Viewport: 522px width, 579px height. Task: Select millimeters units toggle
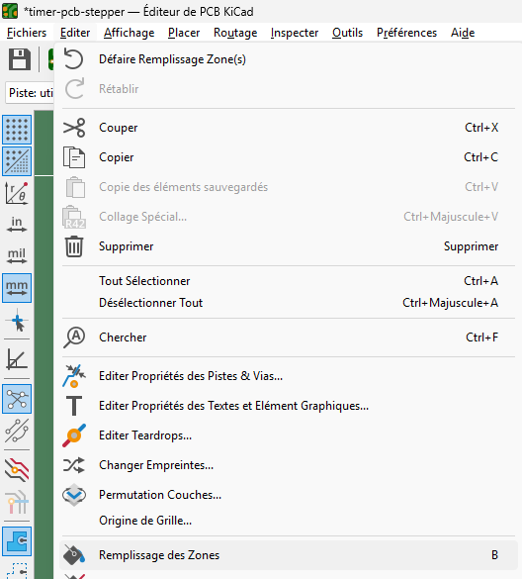coord(17,288)
